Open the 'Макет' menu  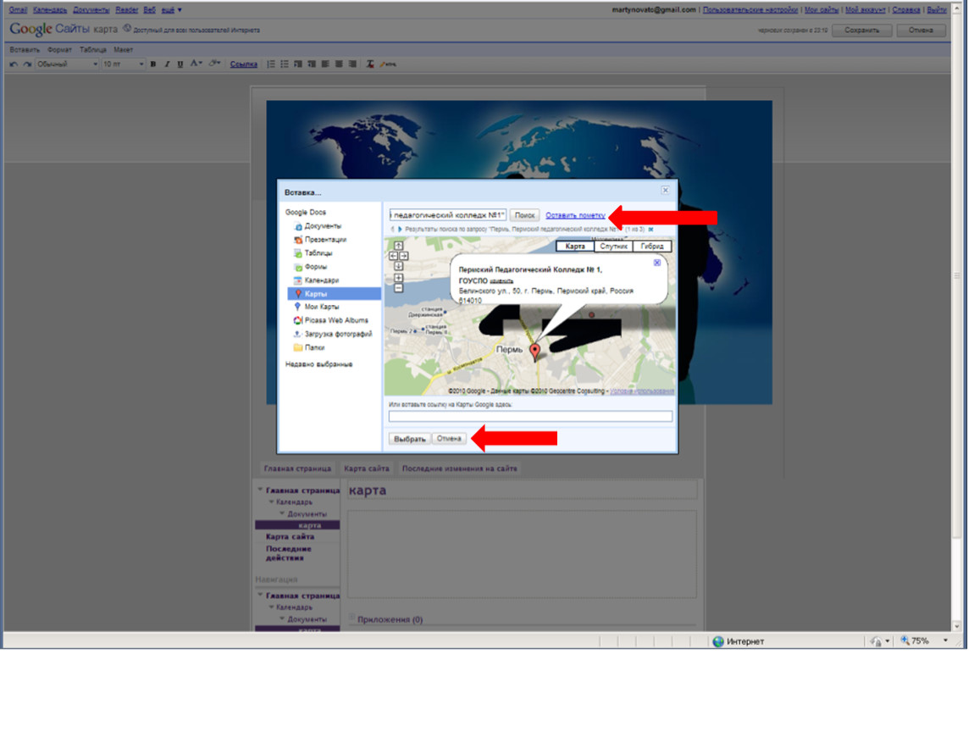123,50
